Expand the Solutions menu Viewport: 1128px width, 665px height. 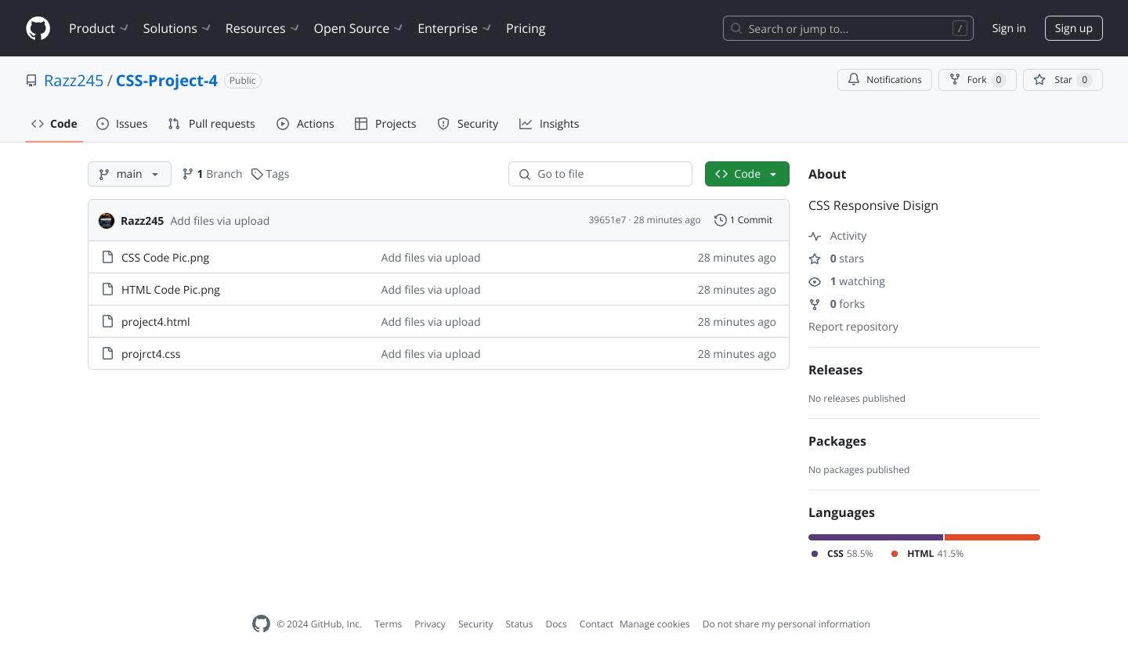(177, 28)
